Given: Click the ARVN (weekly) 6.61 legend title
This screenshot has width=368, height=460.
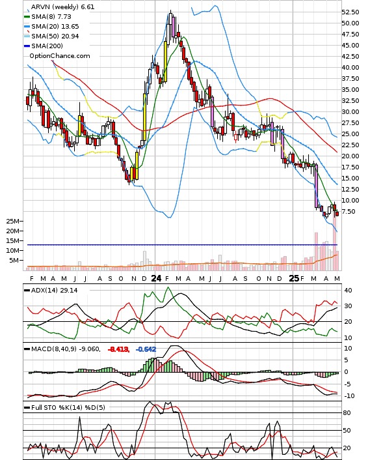Looking at the screenshot, I should coord(62,7).
